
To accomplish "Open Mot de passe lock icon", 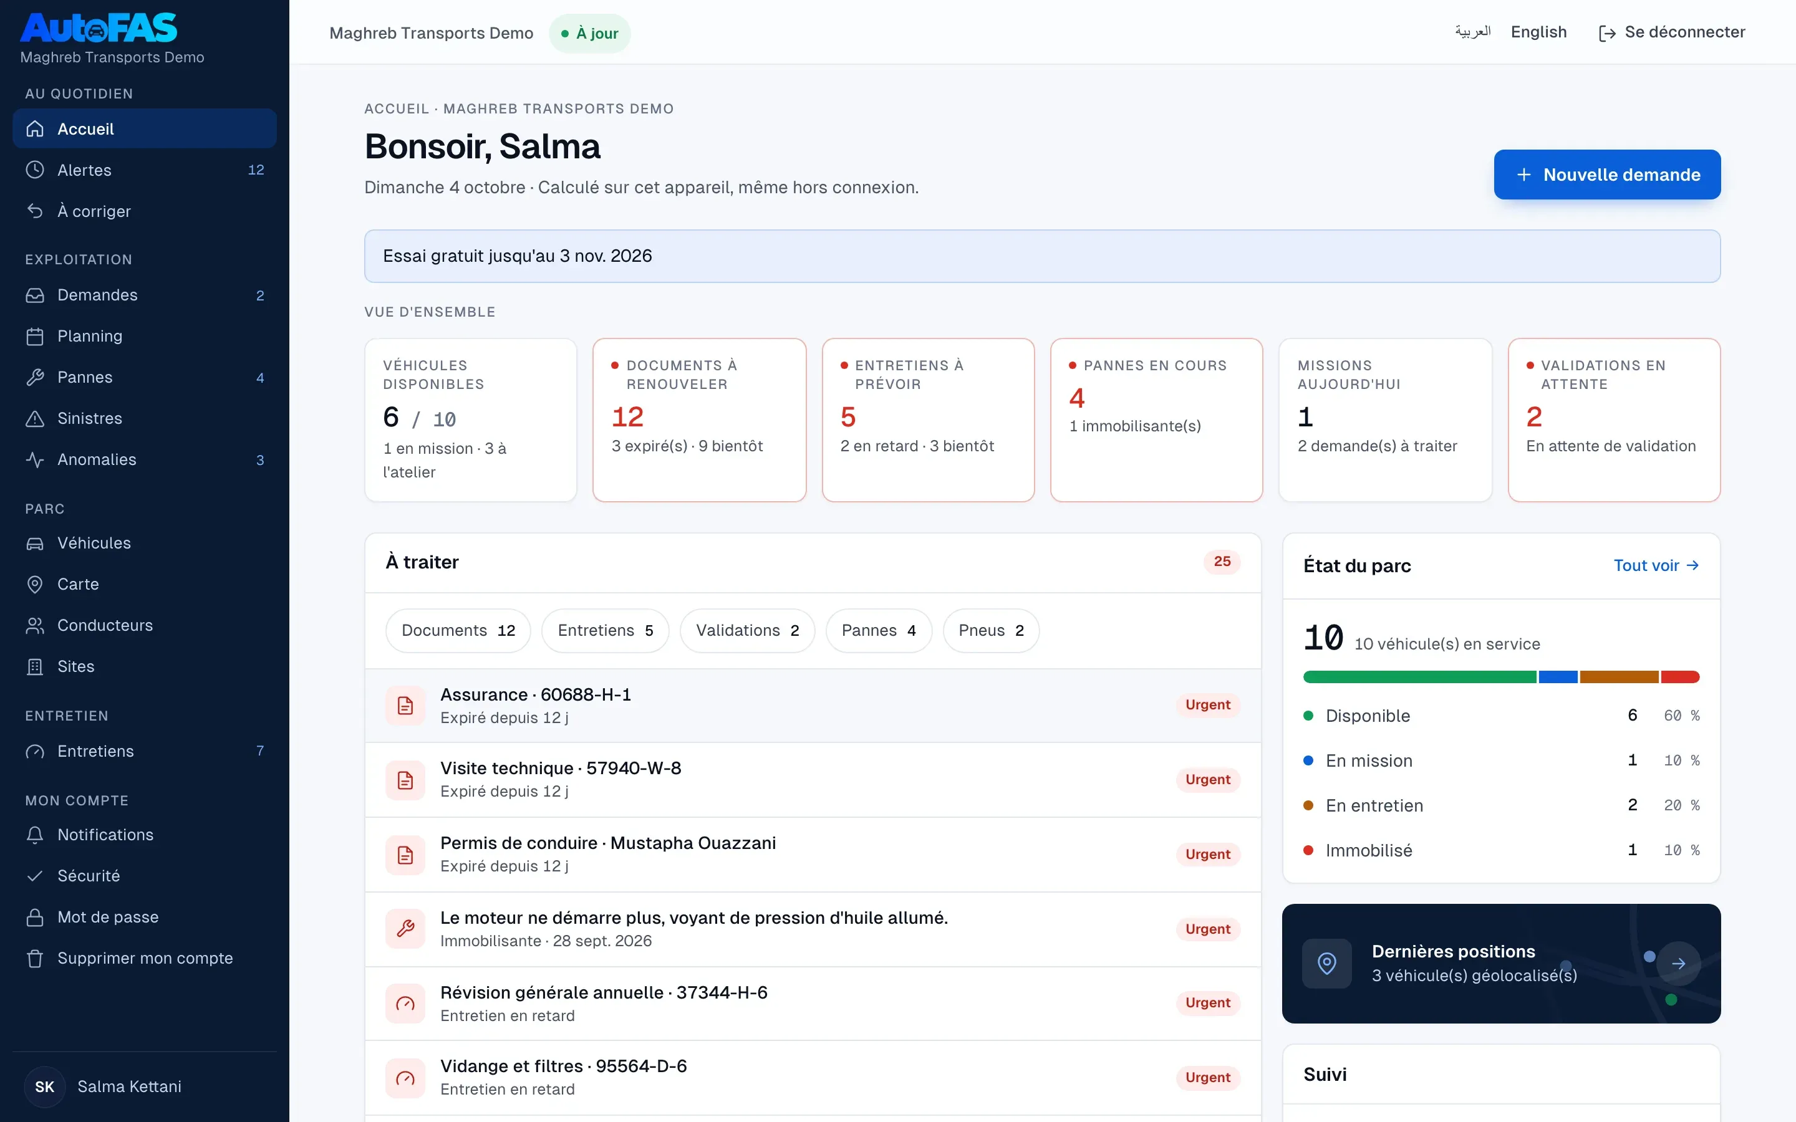I will coord(35,917).
